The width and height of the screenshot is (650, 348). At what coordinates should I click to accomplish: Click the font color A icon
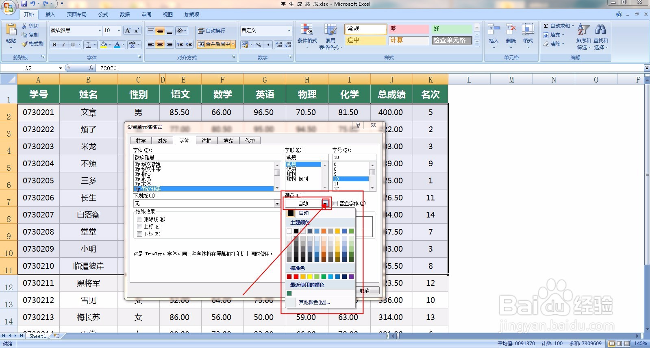(117, 45)
